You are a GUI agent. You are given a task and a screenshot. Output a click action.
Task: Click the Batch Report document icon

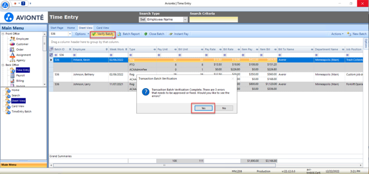pos(119,34)
